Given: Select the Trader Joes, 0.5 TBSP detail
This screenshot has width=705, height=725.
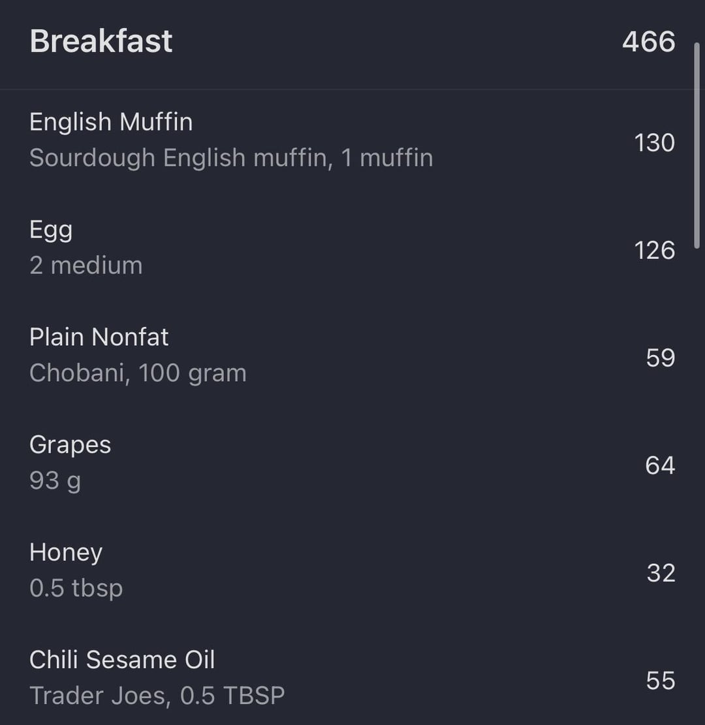Looking at the screenshot, I should tap(157, 696).
